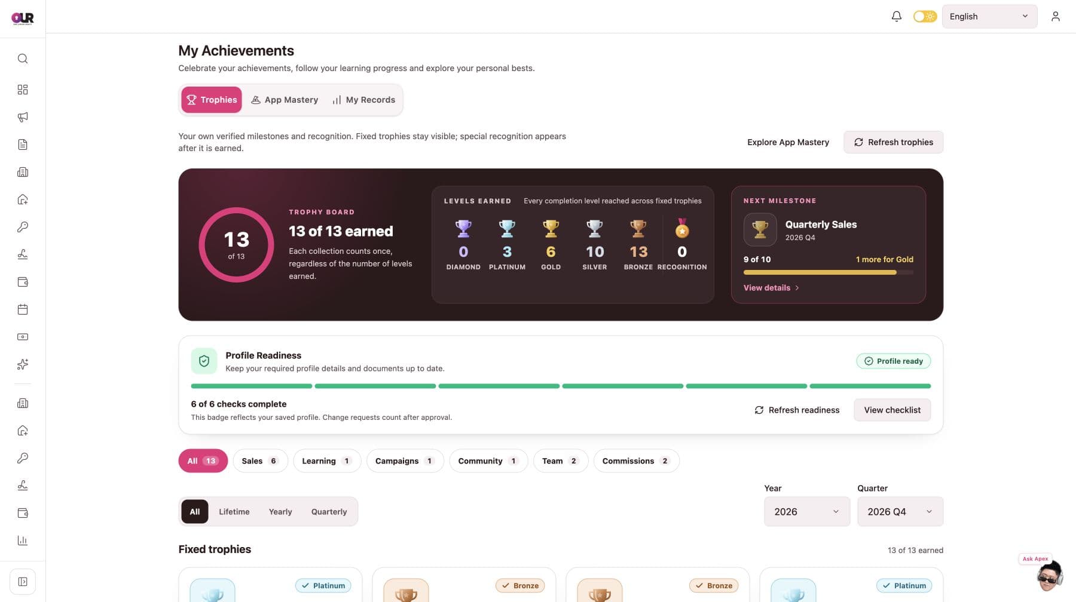
Task: Open the Year 2026 dropdown
Action: click(807, 512)
